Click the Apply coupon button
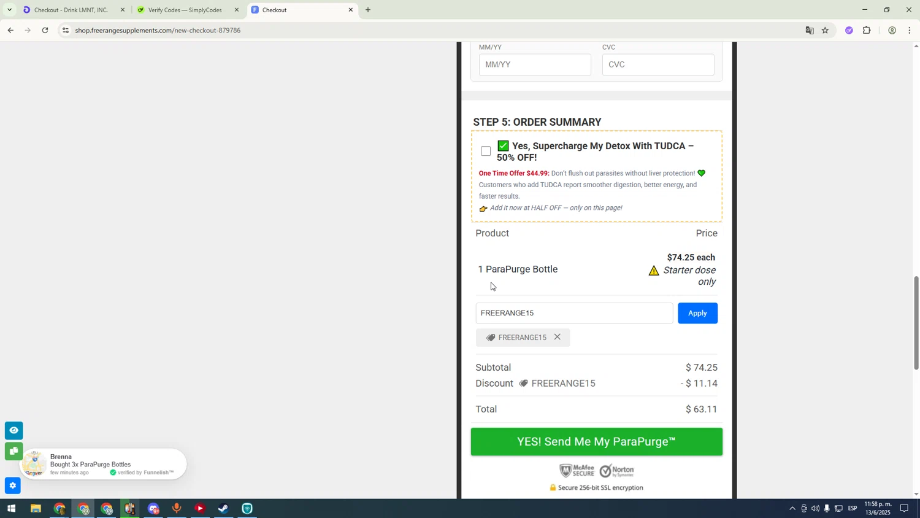Viewport: 920px width, 518px height. tap(697, 313)
